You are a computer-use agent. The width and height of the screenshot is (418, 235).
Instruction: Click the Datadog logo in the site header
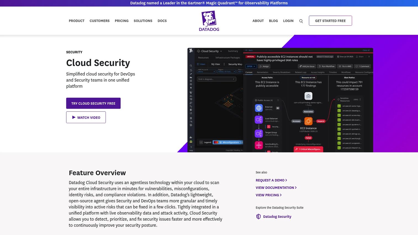coord(209,21)
